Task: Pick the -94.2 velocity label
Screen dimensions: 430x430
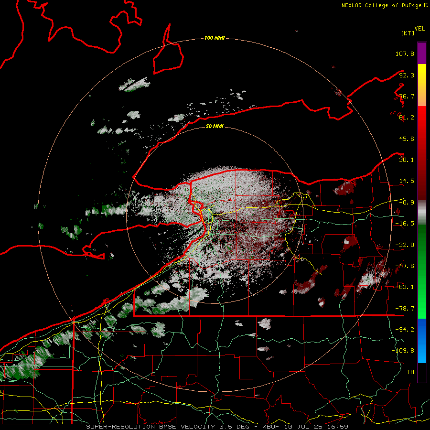Action: (405, 330)
